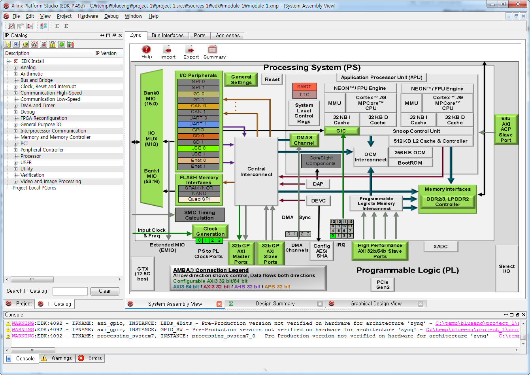This screenshot has height=375, width=530.
Task: Expand Clock, Reset and Interrupt category
Action: pos(16,87)
